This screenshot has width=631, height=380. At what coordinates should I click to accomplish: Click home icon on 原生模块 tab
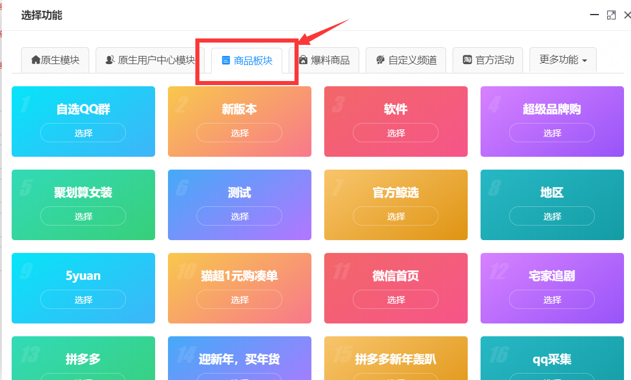[36, 60]
